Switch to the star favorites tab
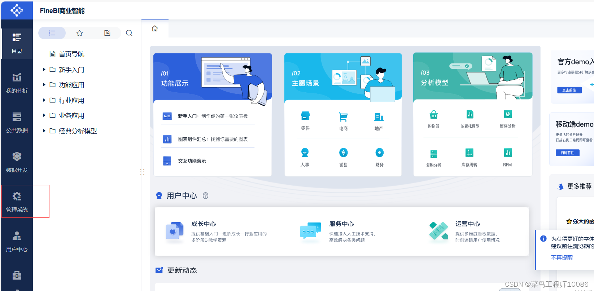The image size is (594, 291). click(80, 33)
